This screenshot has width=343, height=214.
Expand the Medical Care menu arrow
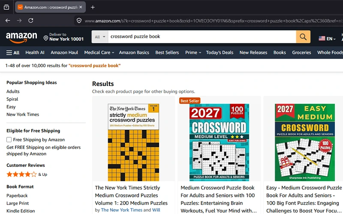click(113, 53)
